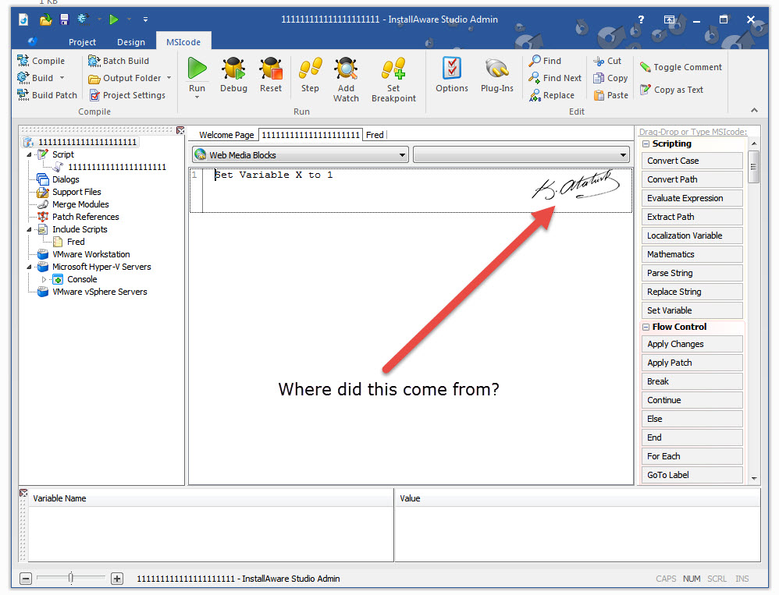Image resolution: width=779 pixels, height=595 pixels.
Task: Start the Debug bug icon
Action: (x=233, y=69)
